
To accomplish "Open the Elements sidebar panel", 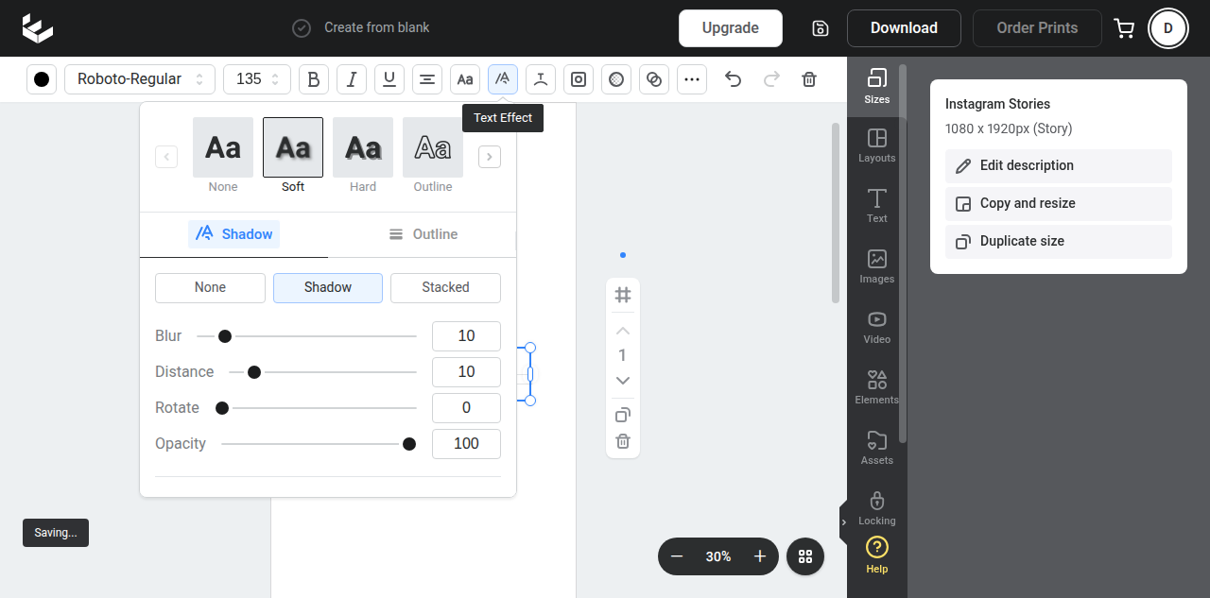I will pyautogui.click(x=877, y=387).
